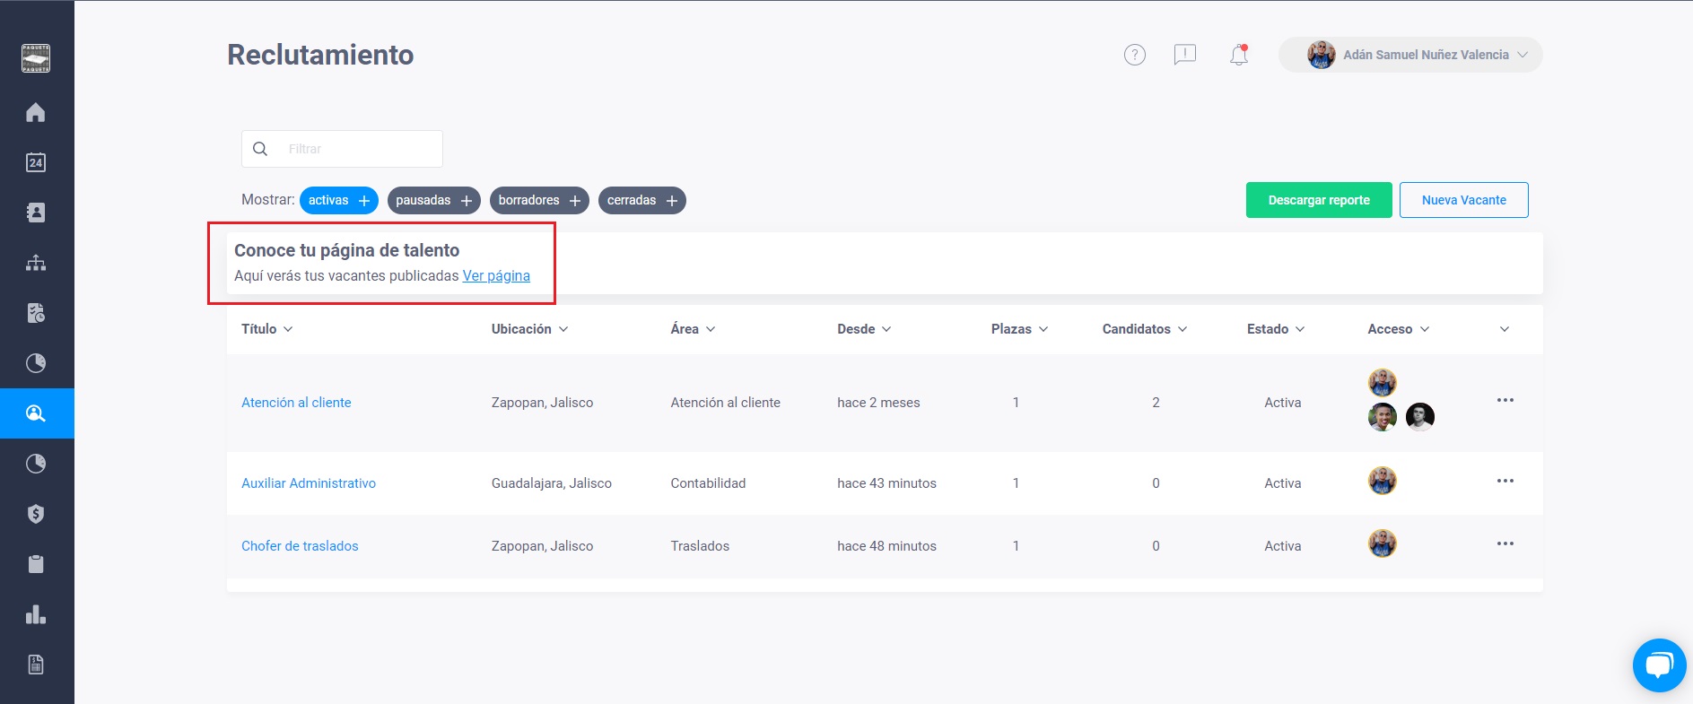Toggle the activas filter chip
1693x704 pixels.
point(339,200)
